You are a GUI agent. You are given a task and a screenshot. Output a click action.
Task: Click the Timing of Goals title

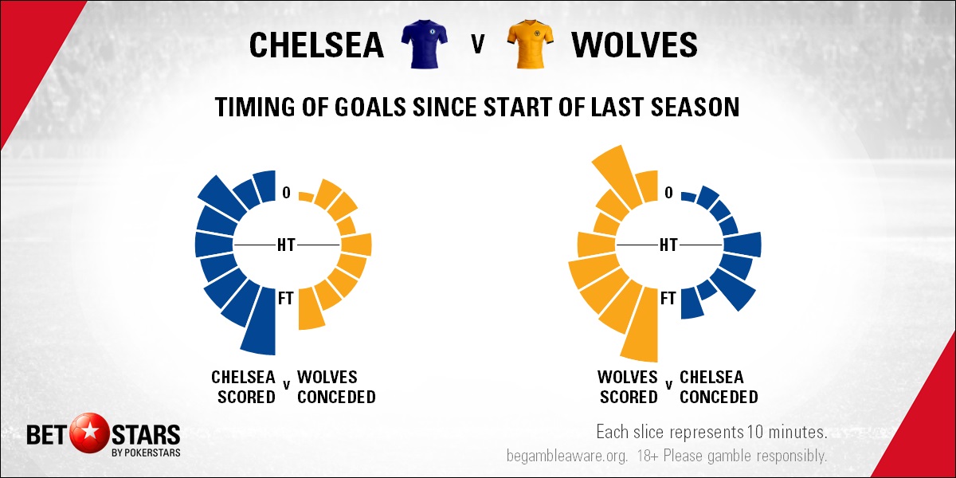pyautogui.click(x=477, y=107)
